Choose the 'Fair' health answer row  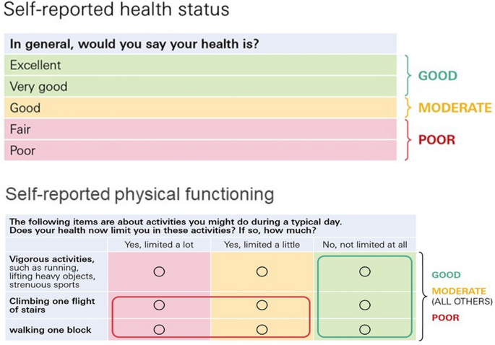[201, 130]
